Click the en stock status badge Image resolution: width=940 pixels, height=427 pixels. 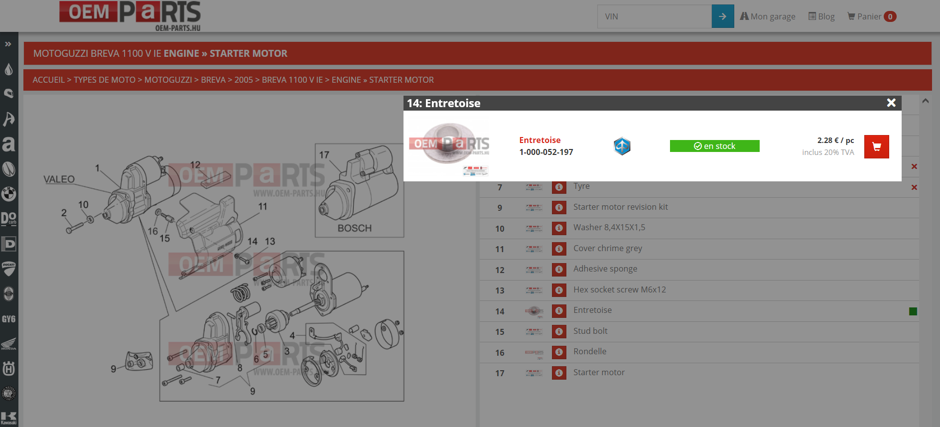click(x=714, y=146)
